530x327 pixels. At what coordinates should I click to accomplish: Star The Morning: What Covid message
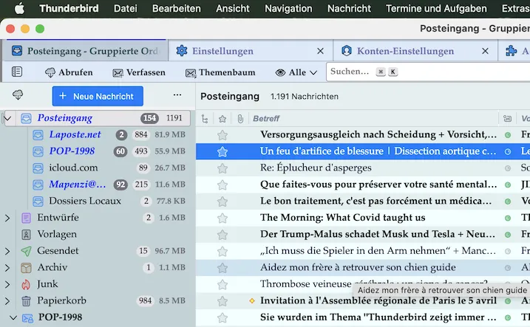click(222, 218)
